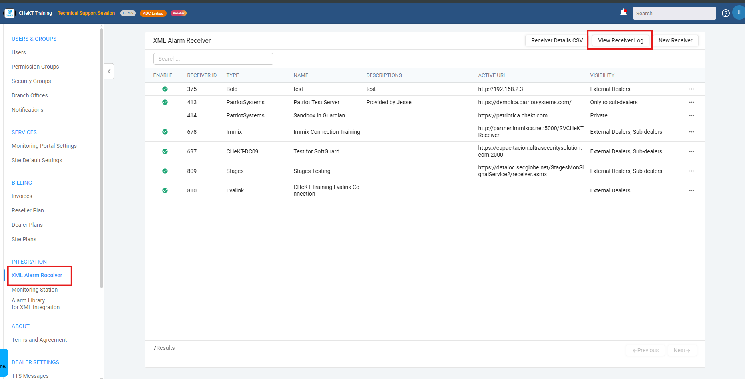This screenshot has width=745, height=379.
Task: Go to the Previous results page
Action: (x=645, y=350)
